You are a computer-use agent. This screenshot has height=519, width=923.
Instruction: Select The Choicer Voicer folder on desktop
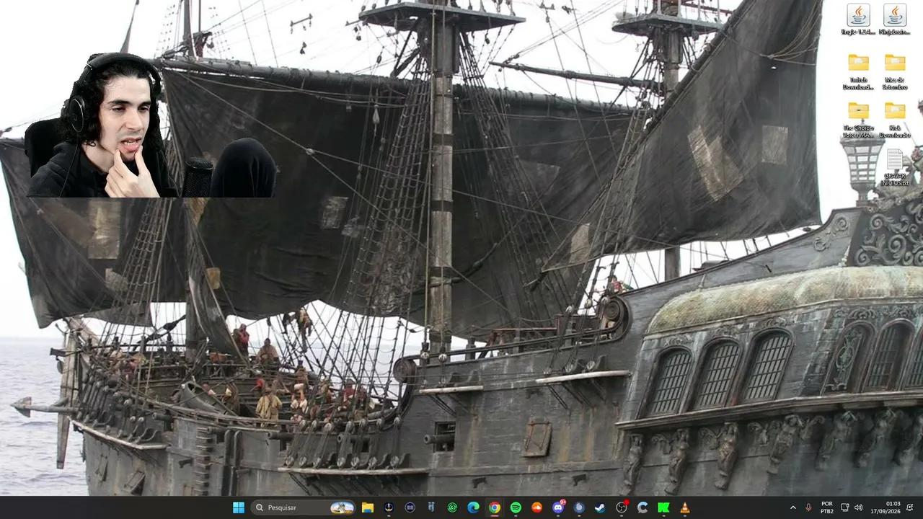coord(858,120)
